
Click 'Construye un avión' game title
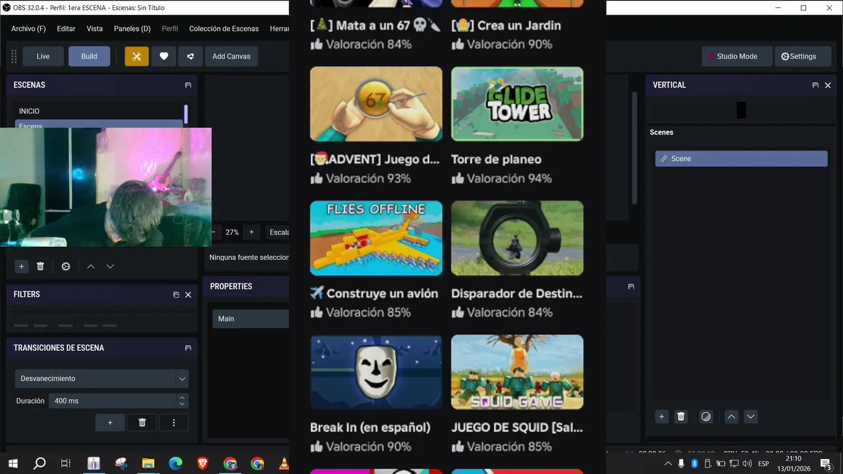[382, 294]
